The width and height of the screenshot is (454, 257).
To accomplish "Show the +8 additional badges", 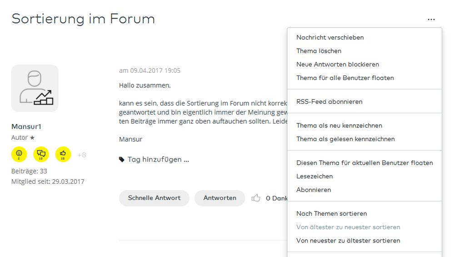I will pyautogui.click(x=82, y=155).
